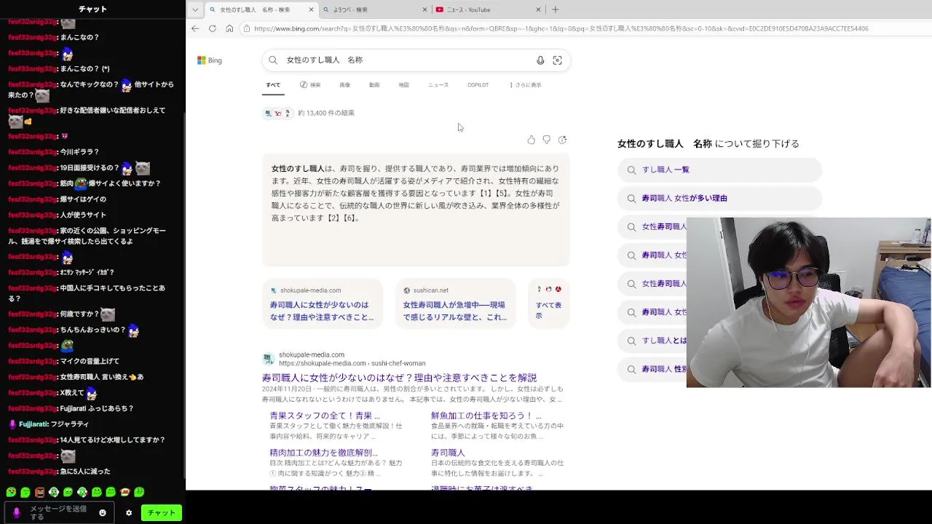
Task: Click the チャット panel header
Action: click(92, 9)
